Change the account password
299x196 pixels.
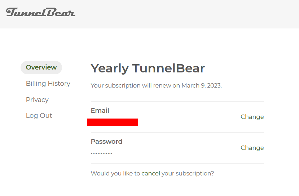point(252,148)
